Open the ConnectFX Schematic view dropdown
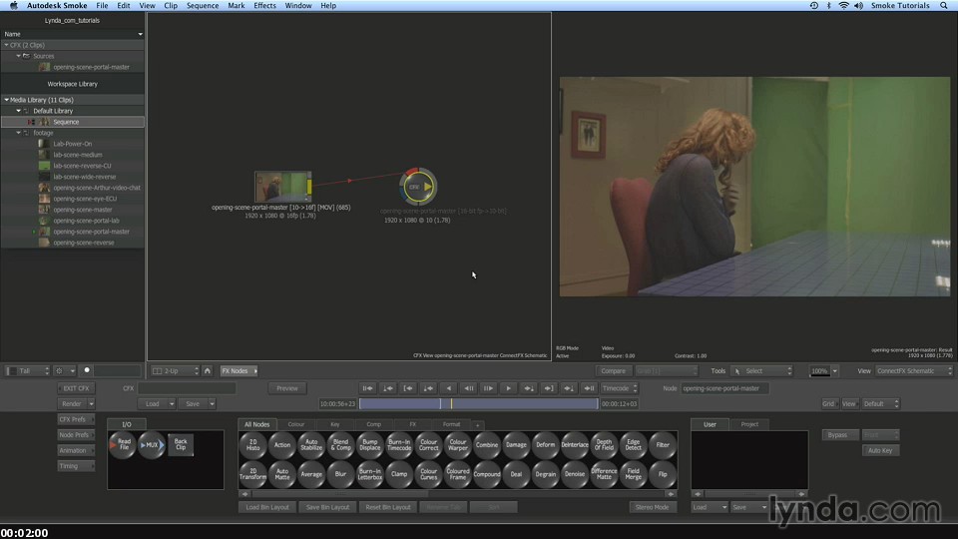This screenshot has height=539, width=958. pos(911,370)
